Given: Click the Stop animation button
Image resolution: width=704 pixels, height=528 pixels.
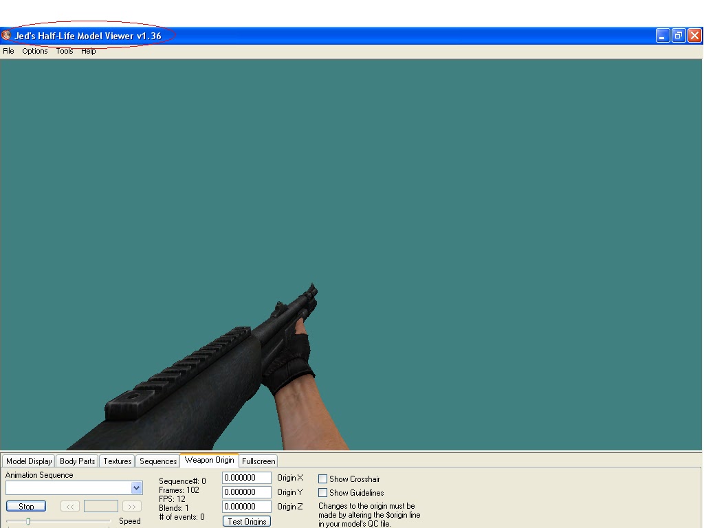Looking at the screenshot, I should click(x=26, y=507).
